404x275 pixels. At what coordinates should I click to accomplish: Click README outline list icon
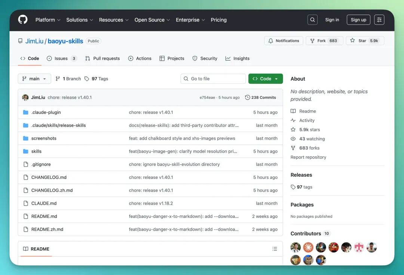(275, 249)
